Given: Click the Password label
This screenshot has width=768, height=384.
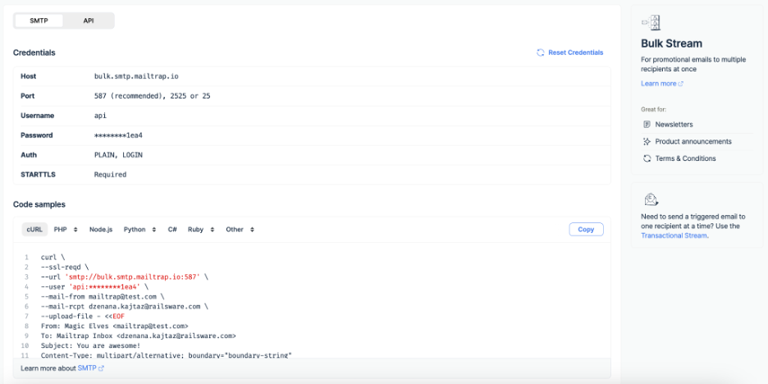Looking at the screenshot, I should (x=37, y=135).
